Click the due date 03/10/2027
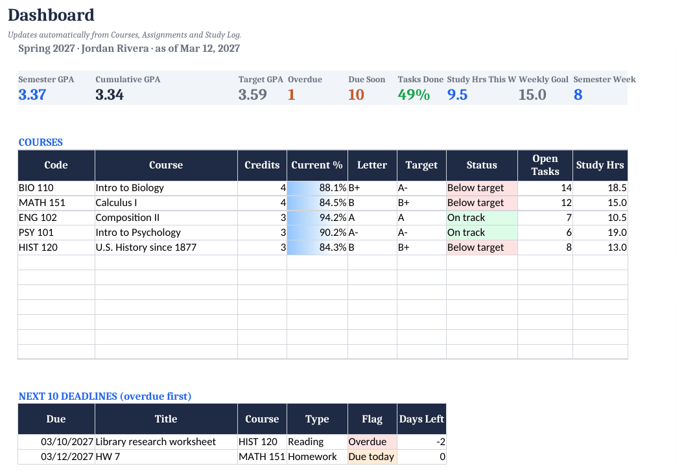The width and height of the screenshot is (684, 473). click(x=56, y=442)
